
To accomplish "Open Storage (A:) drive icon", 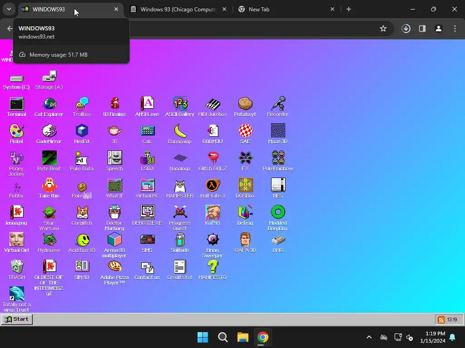I will click(x=49, y=80).
